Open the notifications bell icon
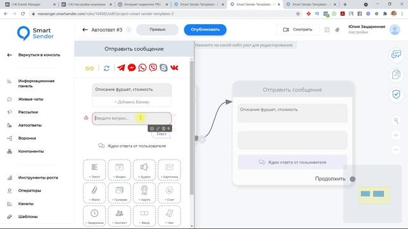The width and height of the screenshot is (408, 229). tap(337, 30)
